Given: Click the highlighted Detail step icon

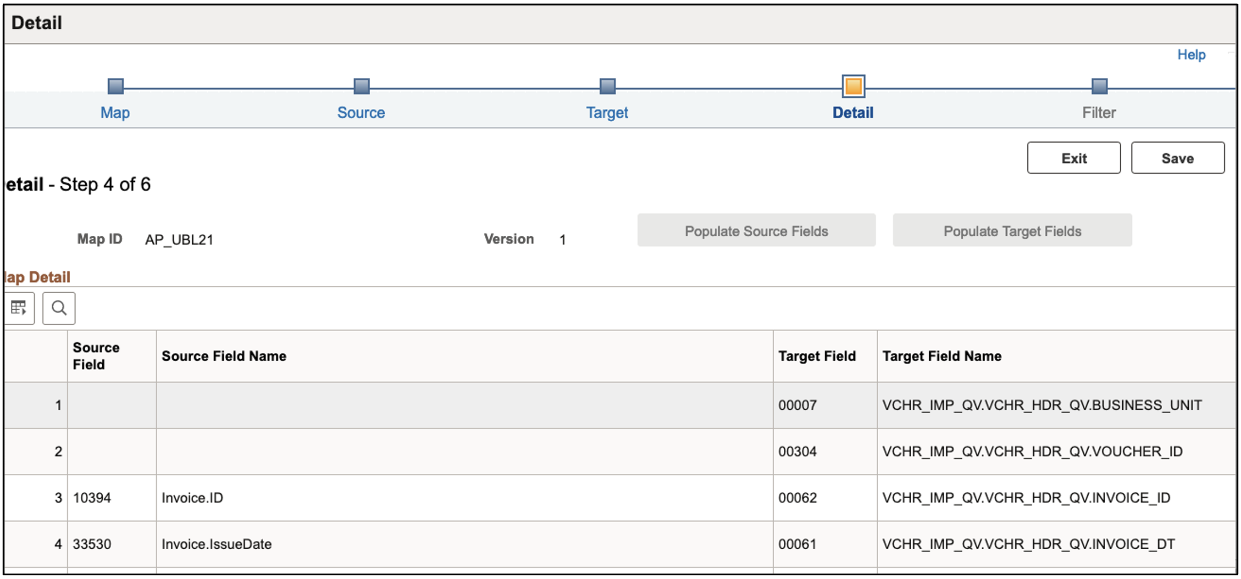Looking at the screenshot, I should pos(853,87).
